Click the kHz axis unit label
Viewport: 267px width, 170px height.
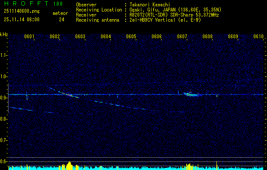click(x=4, y=34)
